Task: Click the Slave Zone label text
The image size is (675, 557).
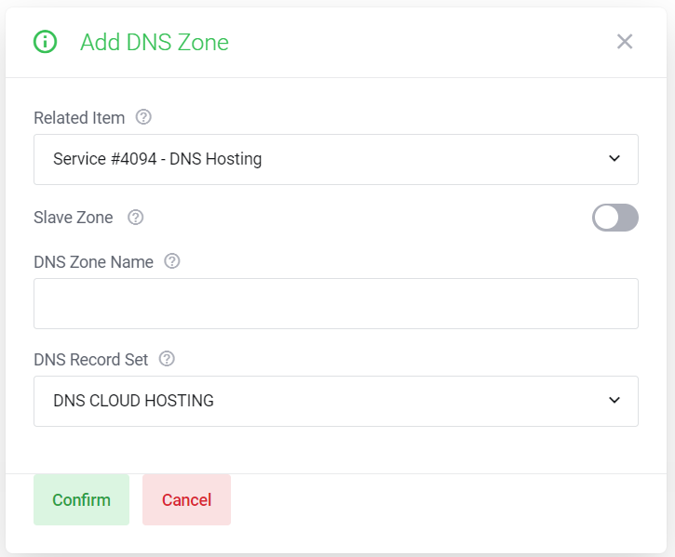Action: coord(74,218)
